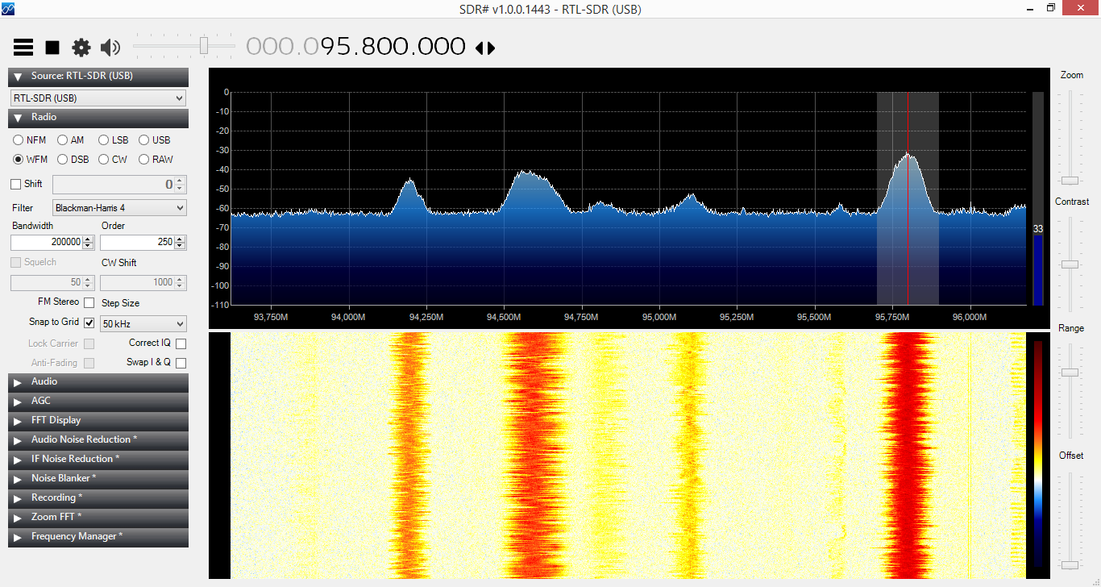Expand the Audio Noise Reduction panel

click(x=98, y=439)
